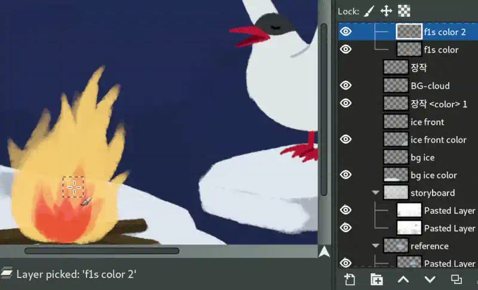Hide the BG-cloud layer
This screenshot has width=478, height=290.
point(346,85)
